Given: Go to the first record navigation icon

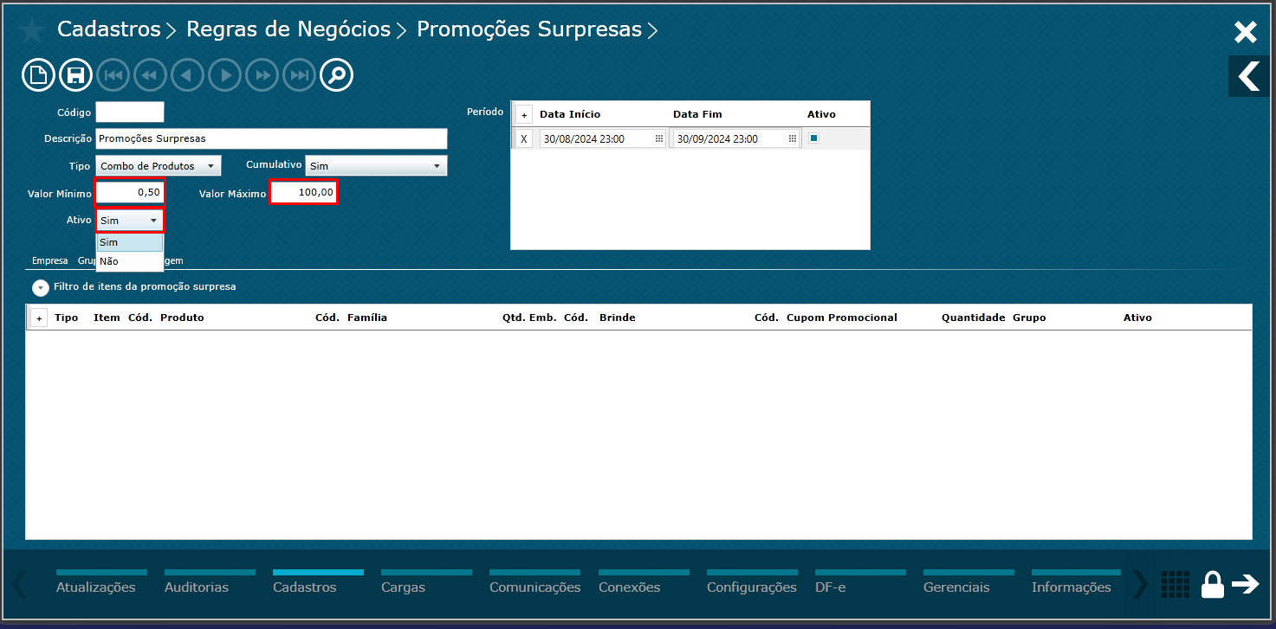Looking at the screenshot, I should click(113, 74).
